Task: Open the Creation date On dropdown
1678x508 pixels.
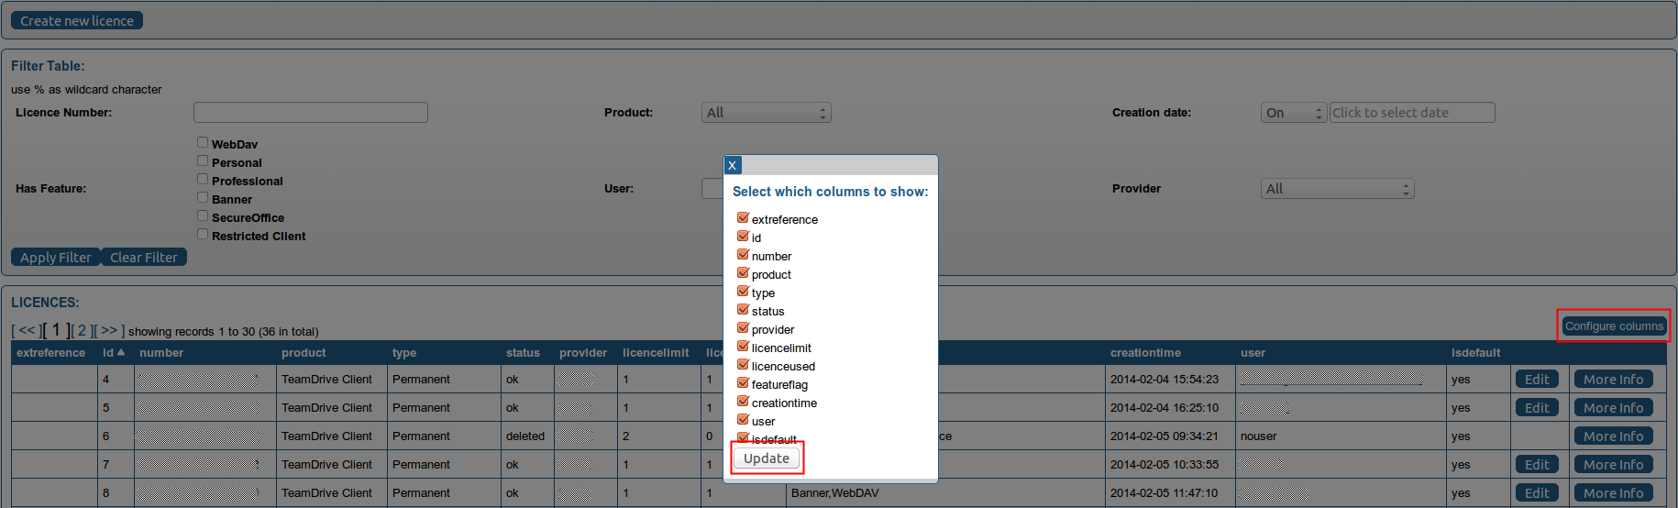Action: (1294, 113)
